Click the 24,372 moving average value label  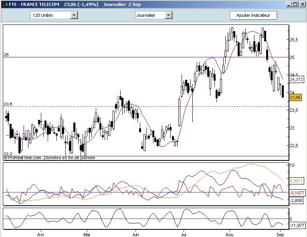coord(296,79)
